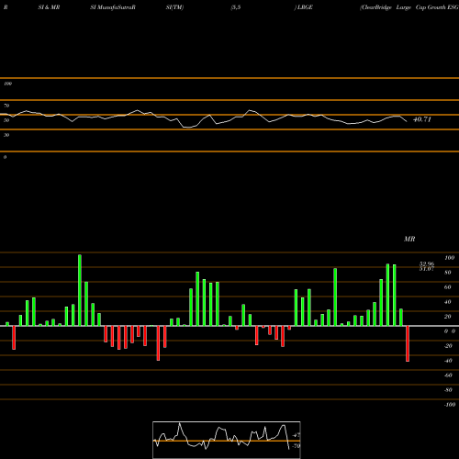This screenshot has height=459, width=459.
Task: Click the RSI axis label "50"
Action: [x=6, y=120]
